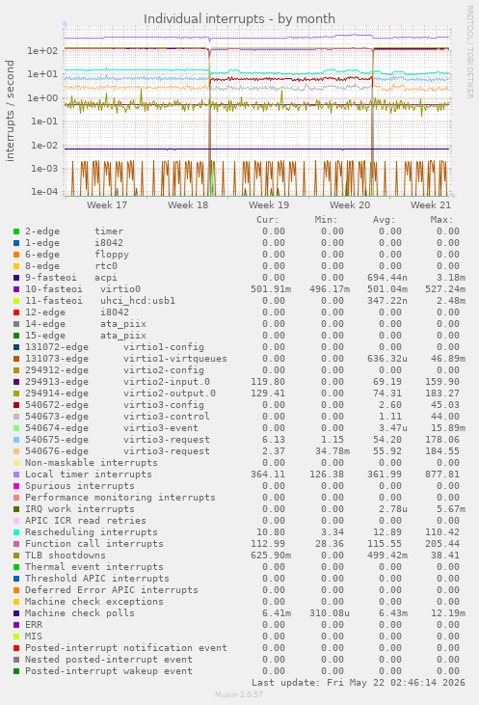Viewport: 479px width, 705px height.
Task: Click the RRDTOOL / TOBI OETIKER vertical watermark
Action: click(x=469, y=52)
